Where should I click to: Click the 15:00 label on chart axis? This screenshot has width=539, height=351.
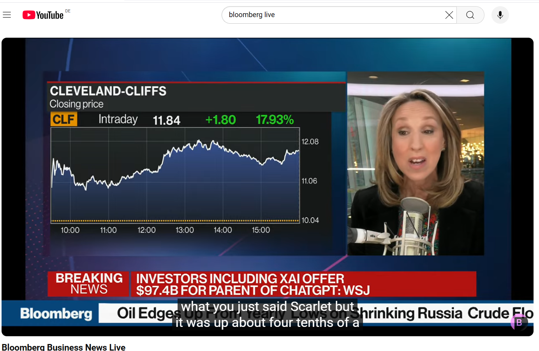coord(261,230)
